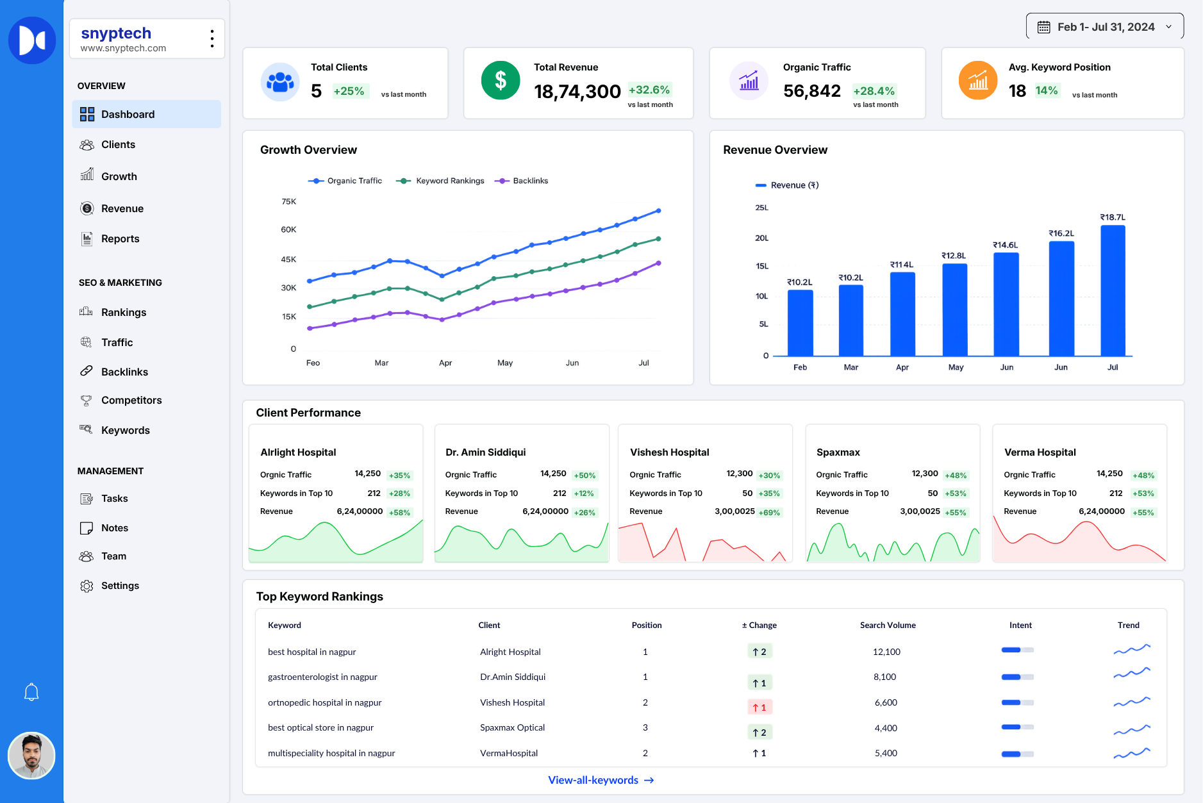
Task: Click the Traffic globe icon
Action: (x=86, y=342)
